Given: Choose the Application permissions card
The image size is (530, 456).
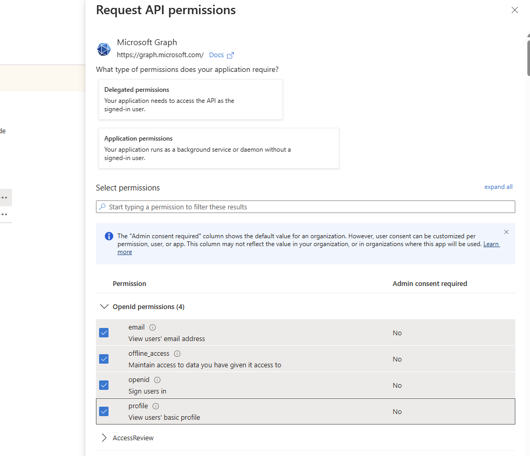Looking at the screenshot, I should (x=219, y=148).
